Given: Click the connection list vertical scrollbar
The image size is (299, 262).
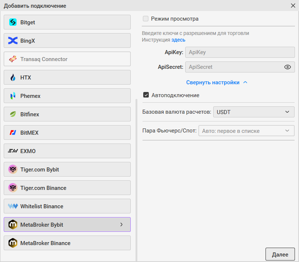Looking at the screenshot, I should tap(136, 180).
